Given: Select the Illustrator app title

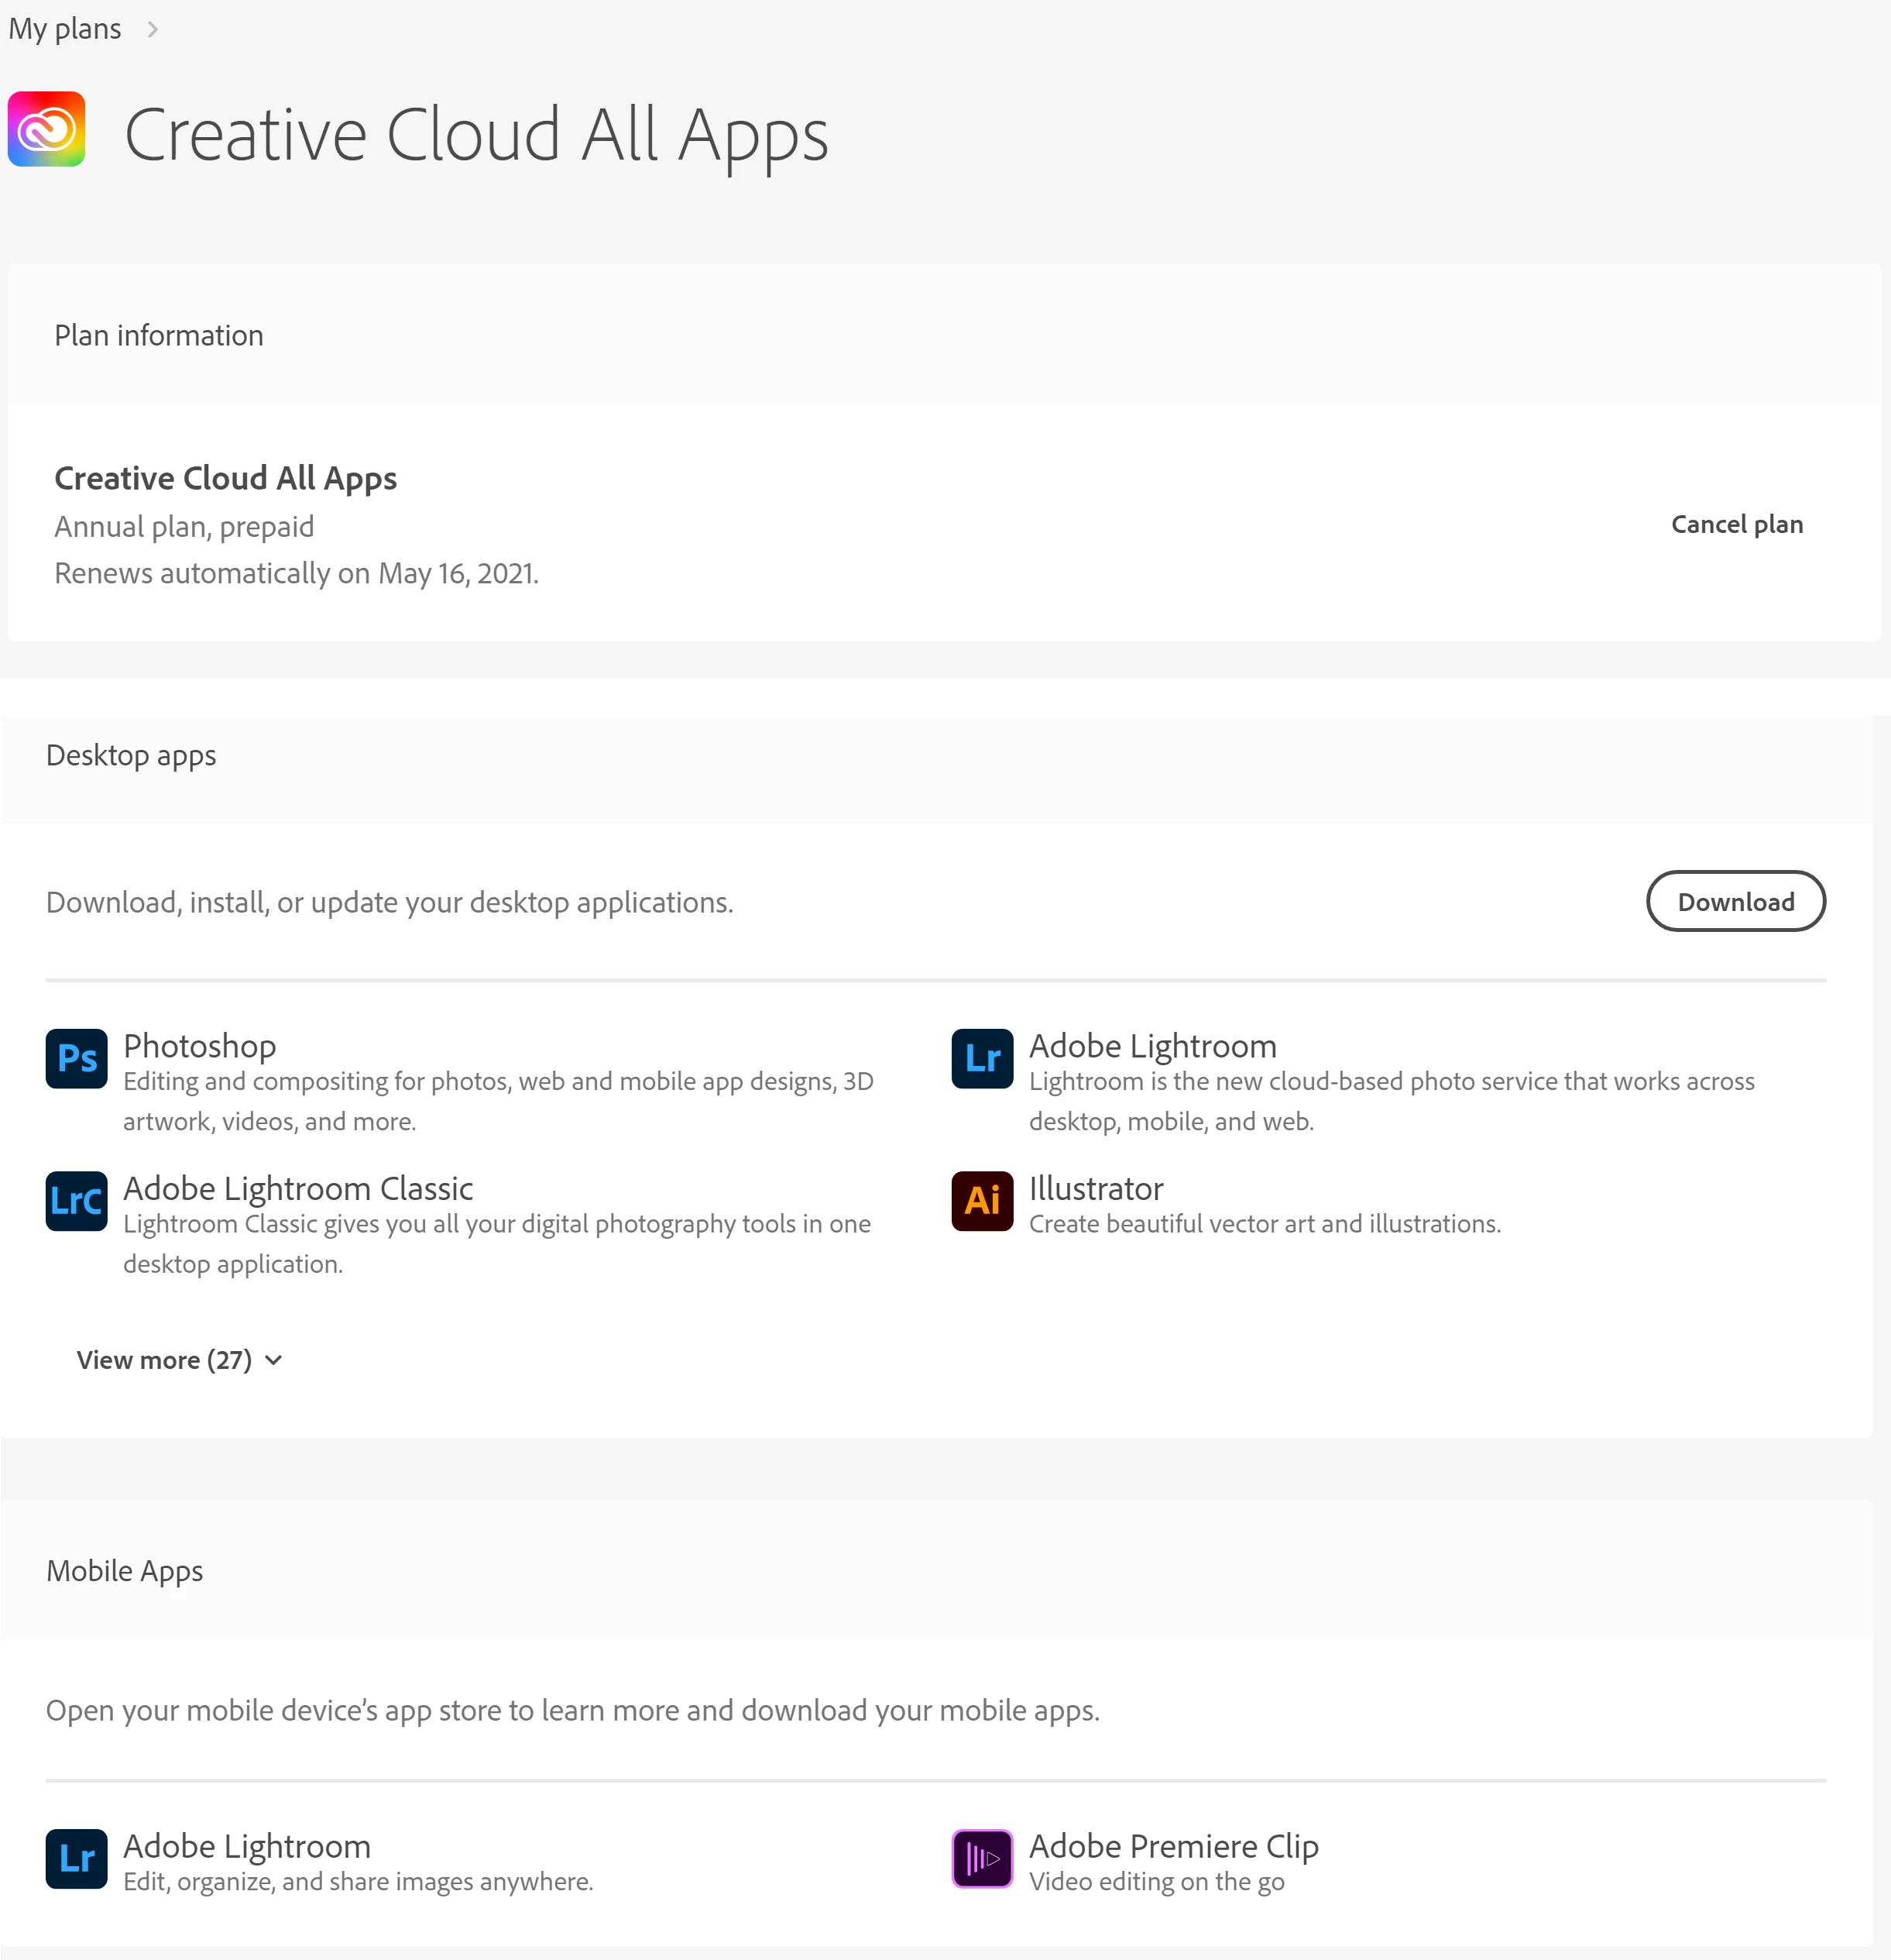Looking at the screenshot, I should [1096, 1188].
